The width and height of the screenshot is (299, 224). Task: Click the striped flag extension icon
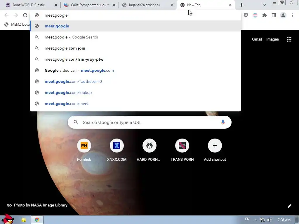click(x=255, y=15)
